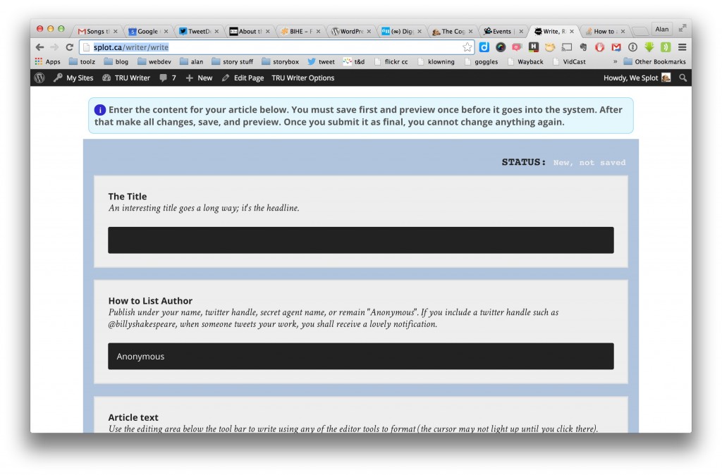Switch to the Songs Gmail tab
Image resolution: width=722 pixels, height=475 pixels.
pyautogui.click(x=94, y=31)
